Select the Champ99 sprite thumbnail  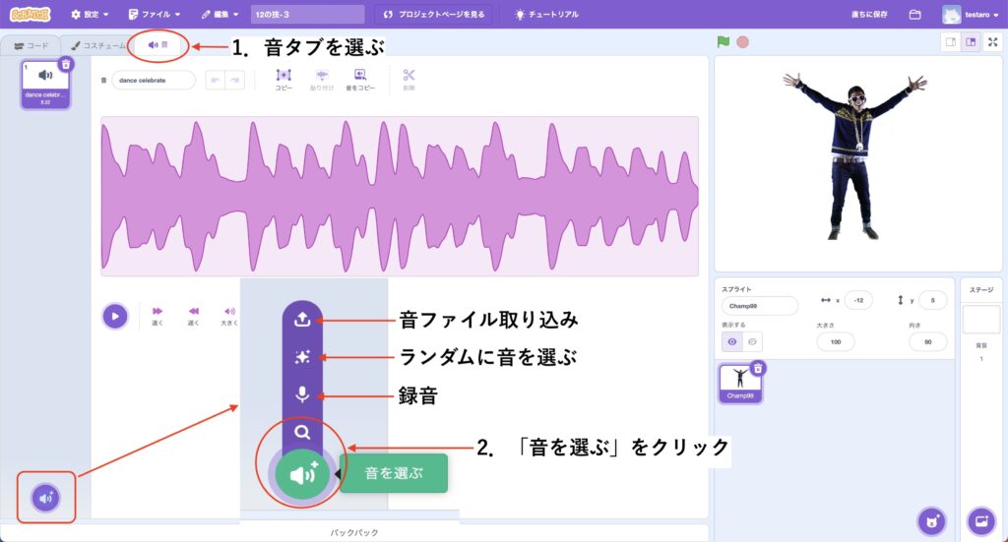[x=740, y=383]
